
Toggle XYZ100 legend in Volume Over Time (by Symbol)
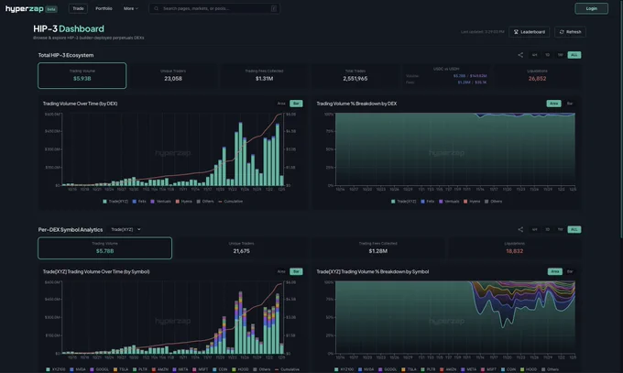tap(56, 369)
